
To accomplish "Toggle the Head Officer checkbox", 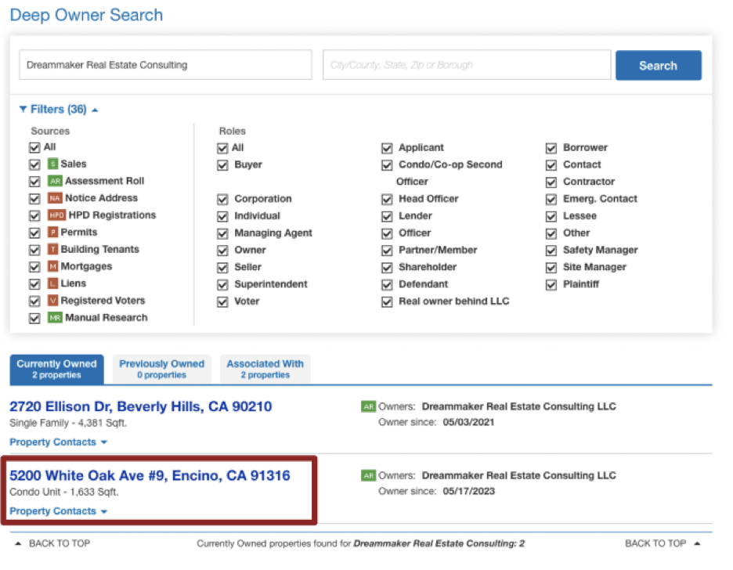I will [x=387, y=200].
